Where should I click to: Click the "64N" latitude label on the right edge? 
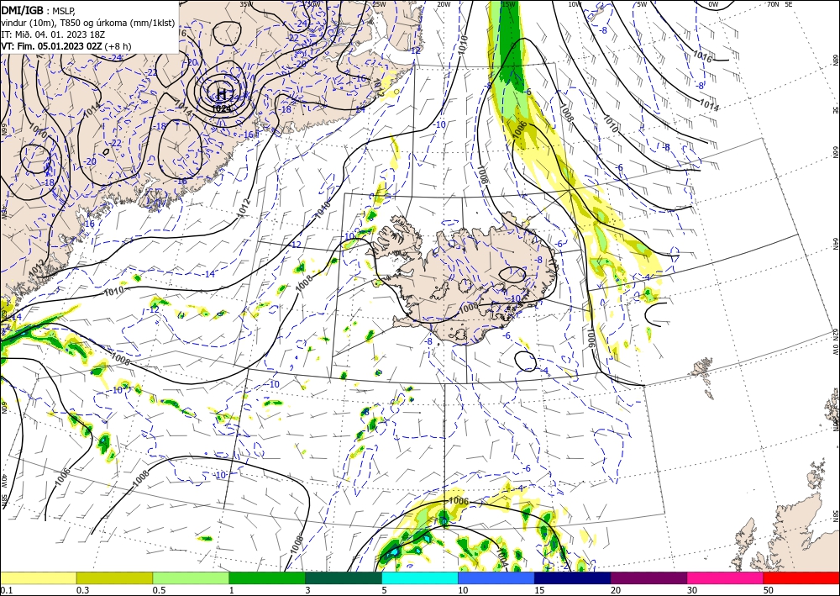pyautogui.click(x=835, y=244)
